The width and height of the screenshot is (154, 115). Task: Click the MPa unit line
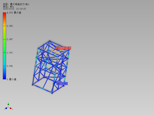coord(8,7)
